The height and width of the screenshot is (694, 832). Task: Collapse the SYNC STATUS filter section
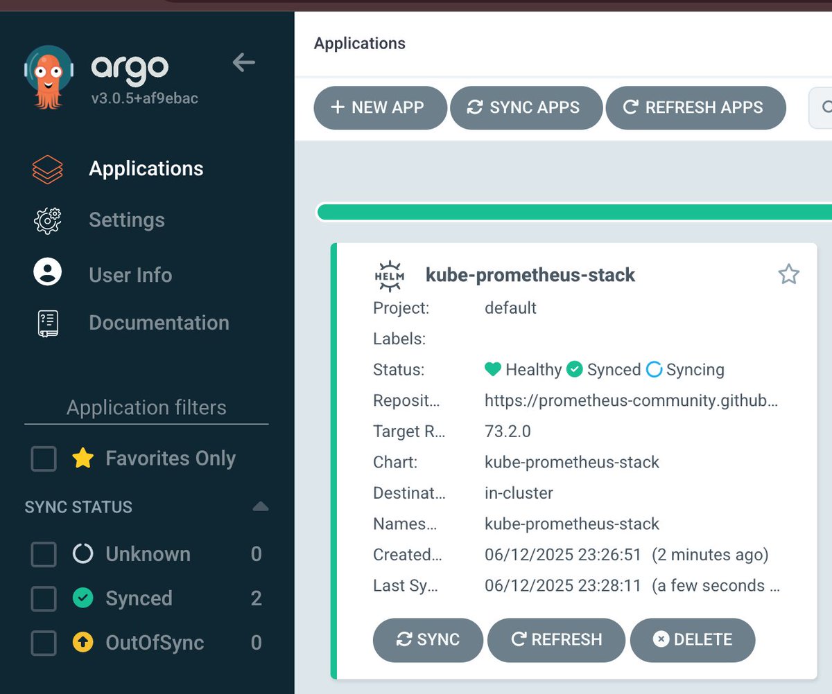coord(260,506)
